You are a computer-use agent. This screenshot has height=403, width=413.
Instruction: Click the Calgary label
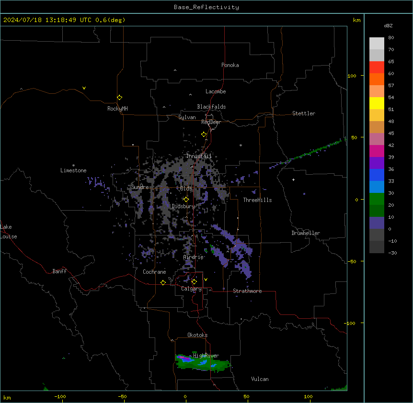click(x=191, y=289)
